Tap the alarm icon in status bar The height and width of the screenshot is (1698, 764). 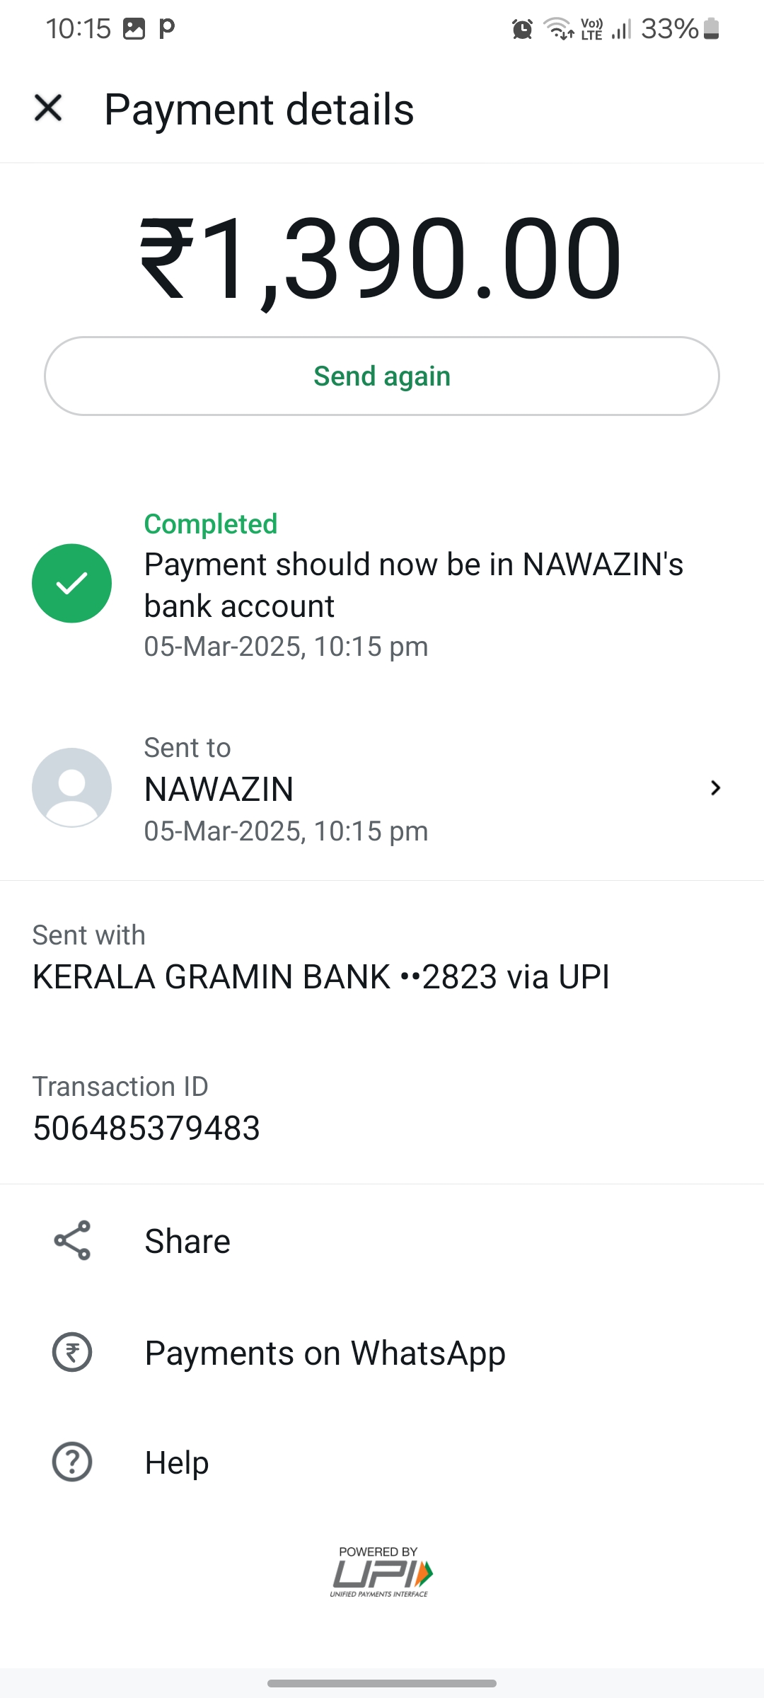click(522, 29)
